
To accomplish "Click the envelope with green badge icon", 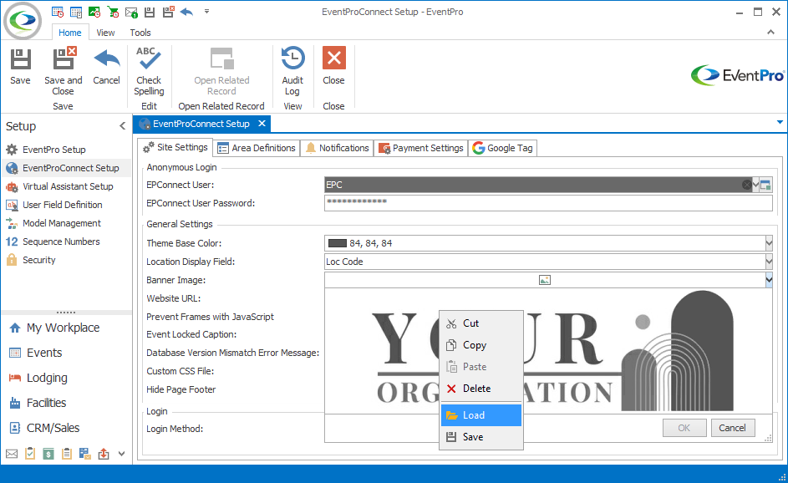I will pyautogui.click(x=131, y=12).
